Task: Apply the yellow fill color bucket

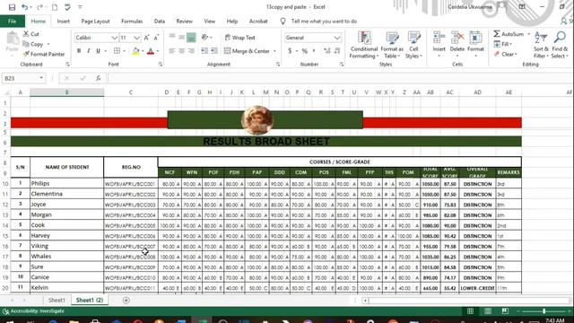Action: pos(135,51)
